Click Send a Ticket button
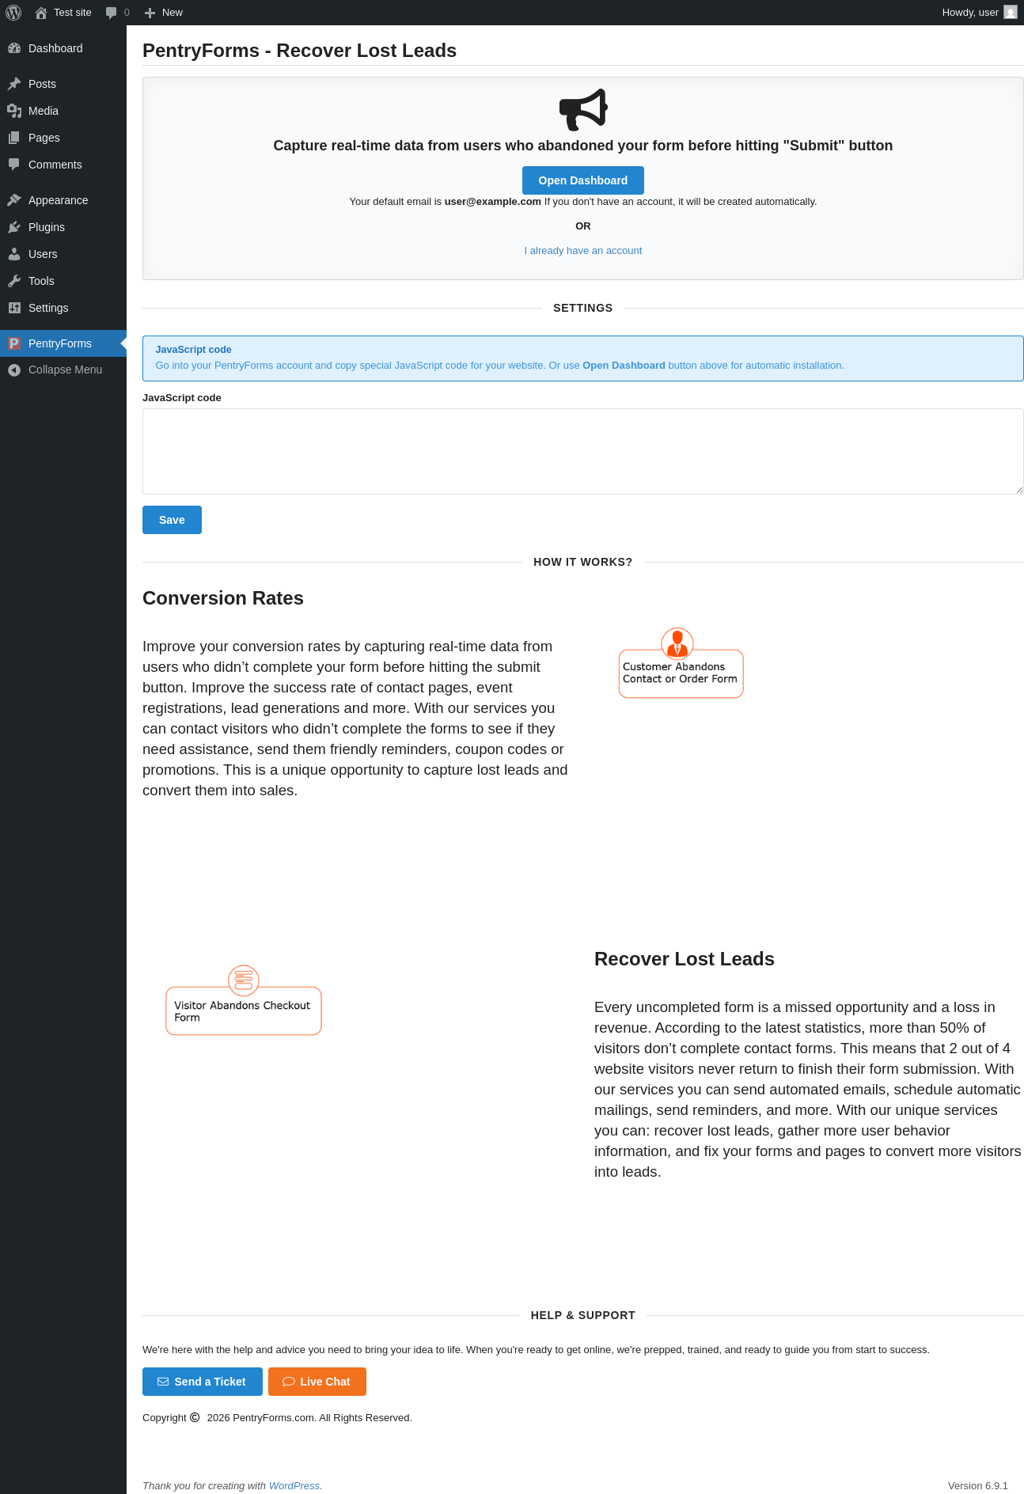 (x=203, y=1382)
